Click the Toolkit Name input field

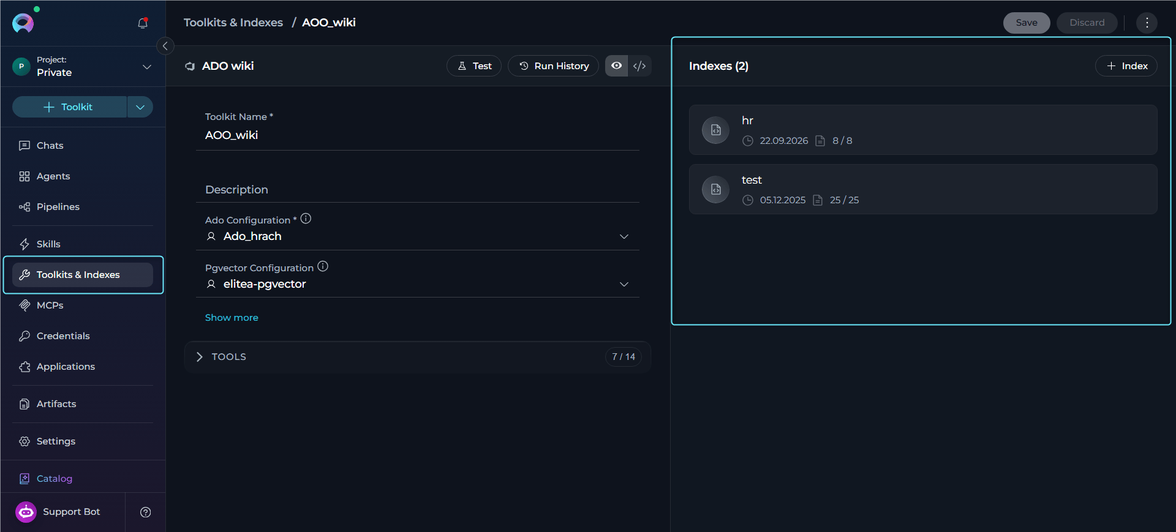click(418, 135)
